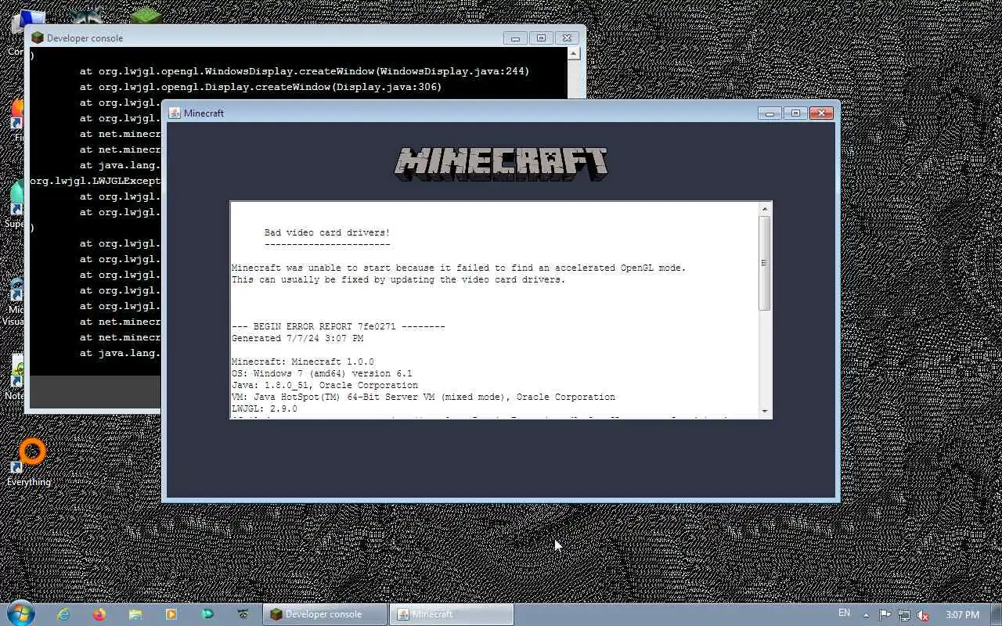Maximize the Minecraft window
The height and width of the screenshot is (626, 1002).
tap(795, 113)
